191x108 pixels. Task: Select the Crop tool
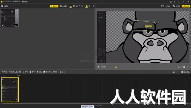[25, 72]
